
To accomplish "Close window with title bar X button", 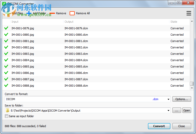I will tap(188, 3).
